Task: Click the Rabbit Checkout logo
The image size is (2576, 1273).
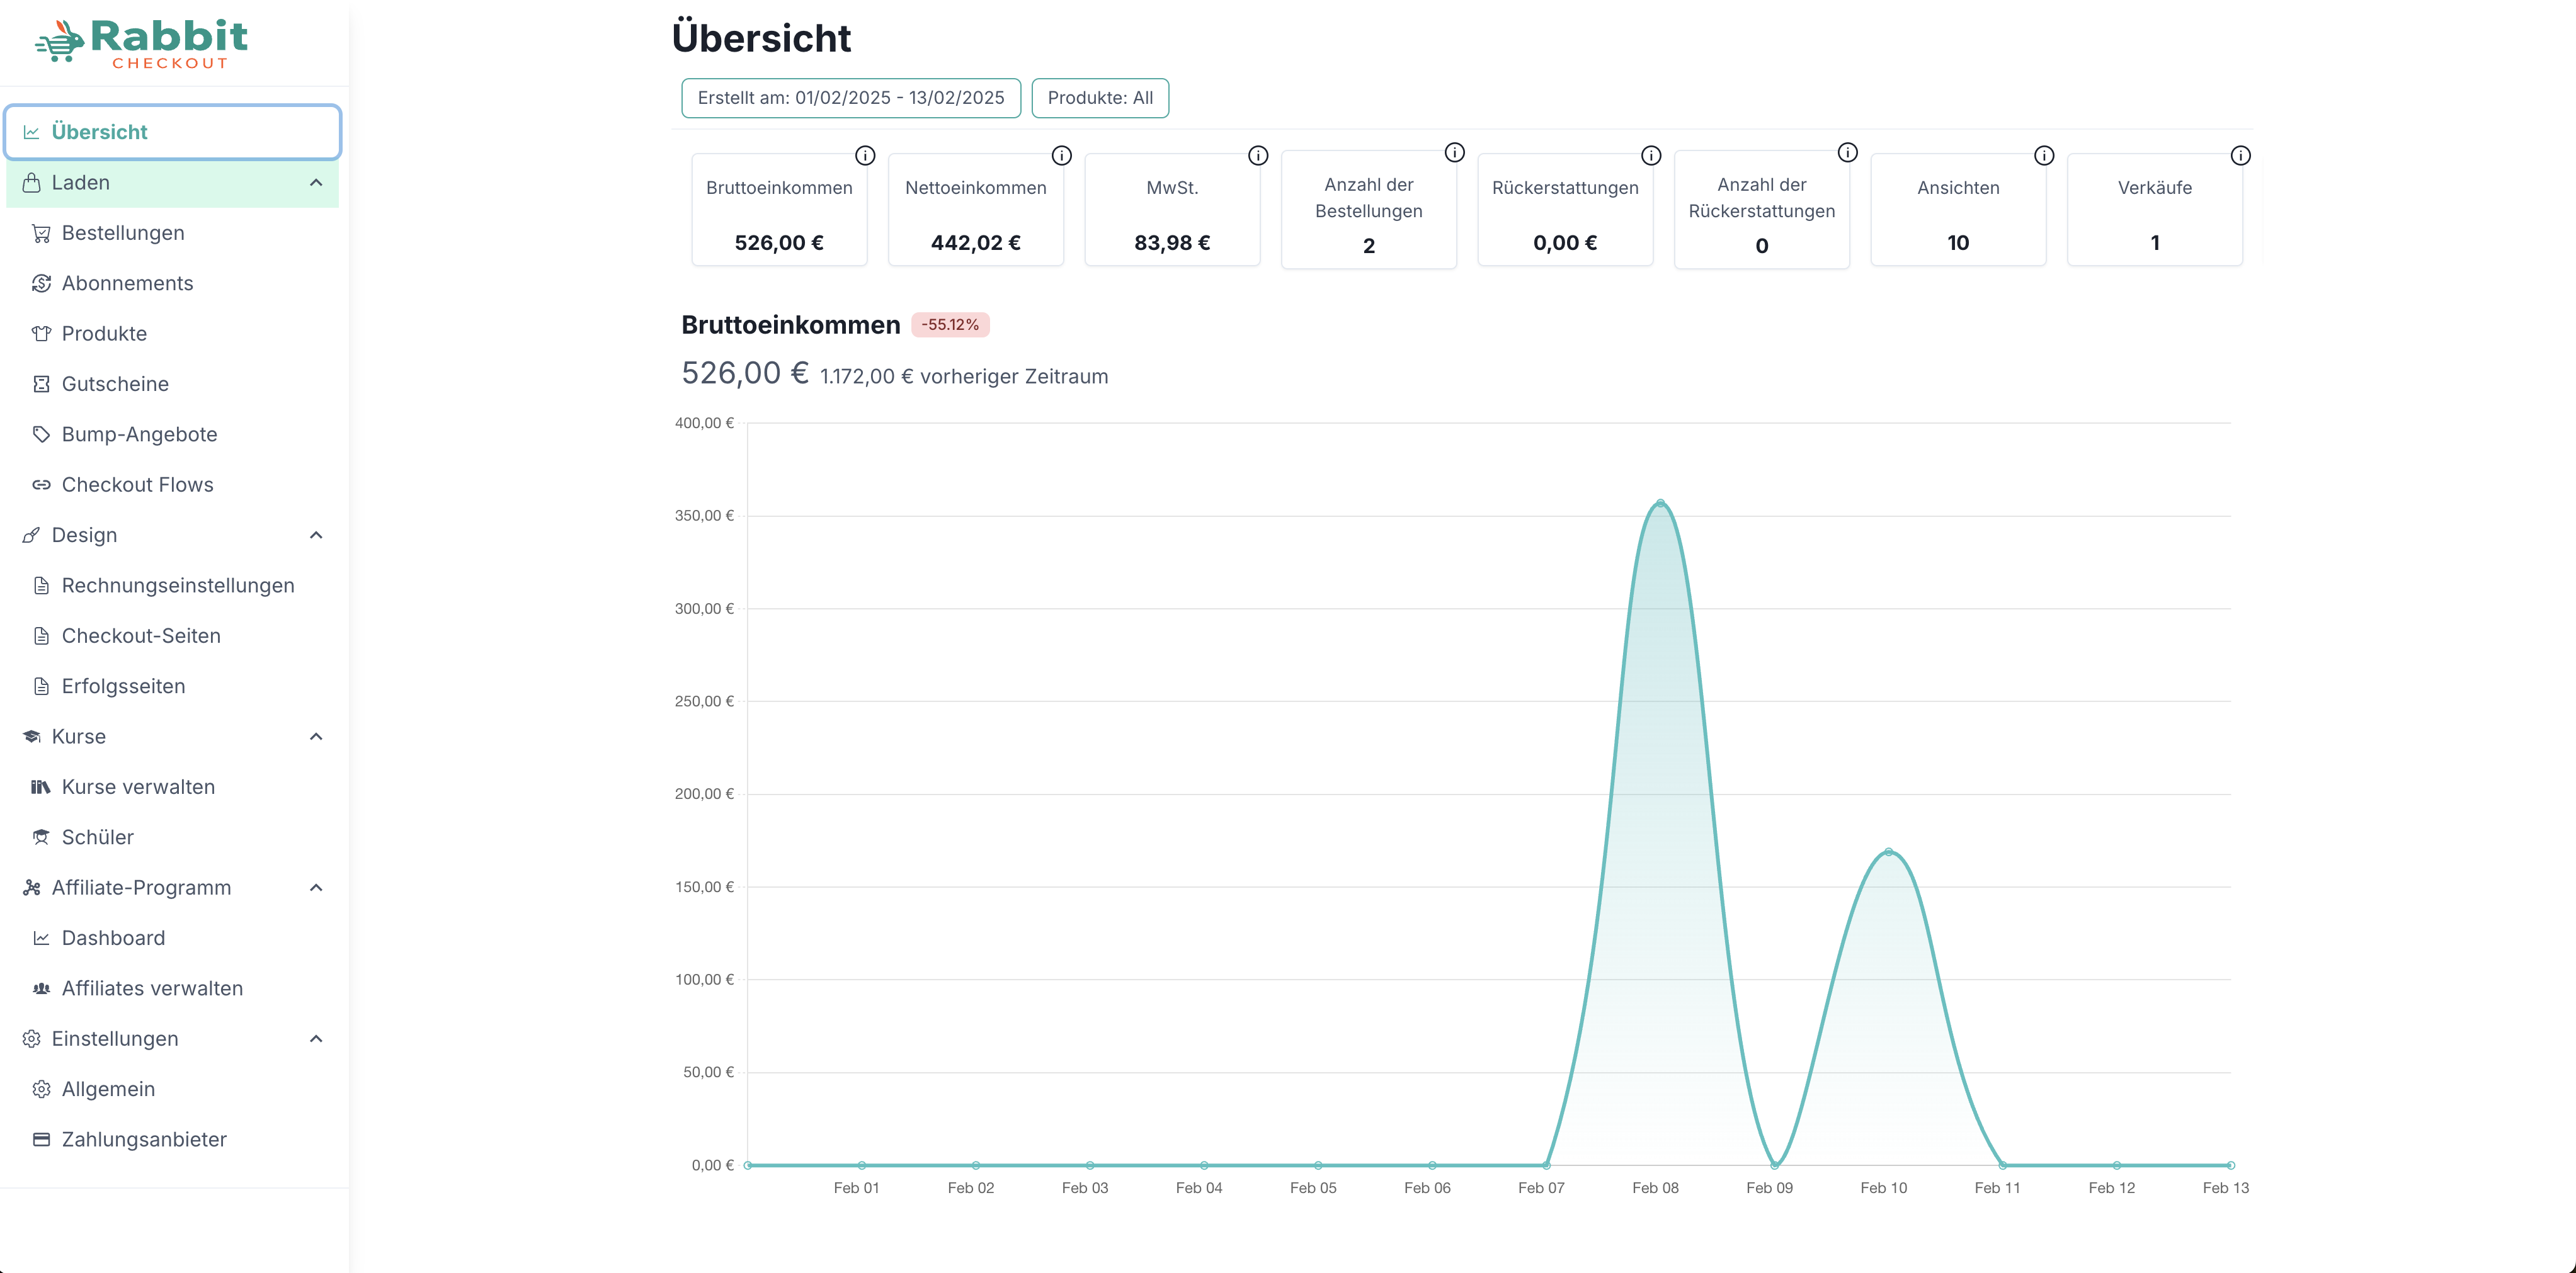Action: 142,44
